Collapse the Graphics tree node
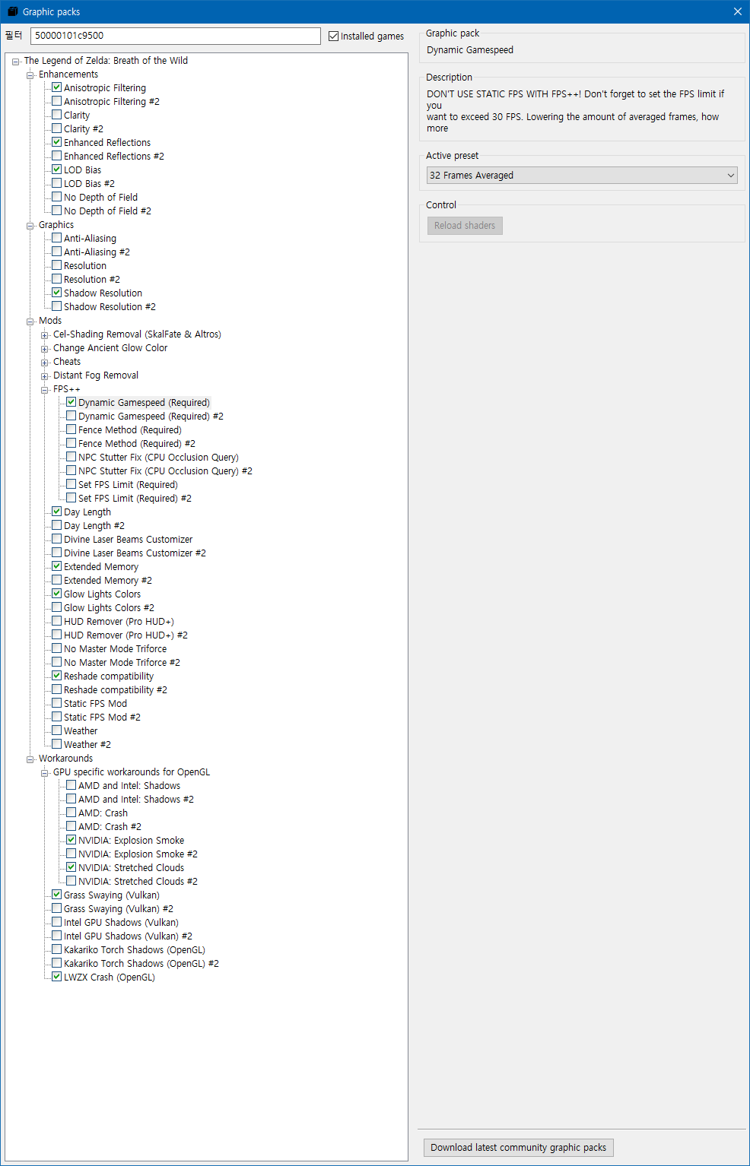Screen dimensions: 750x1166 click(30, 226)
